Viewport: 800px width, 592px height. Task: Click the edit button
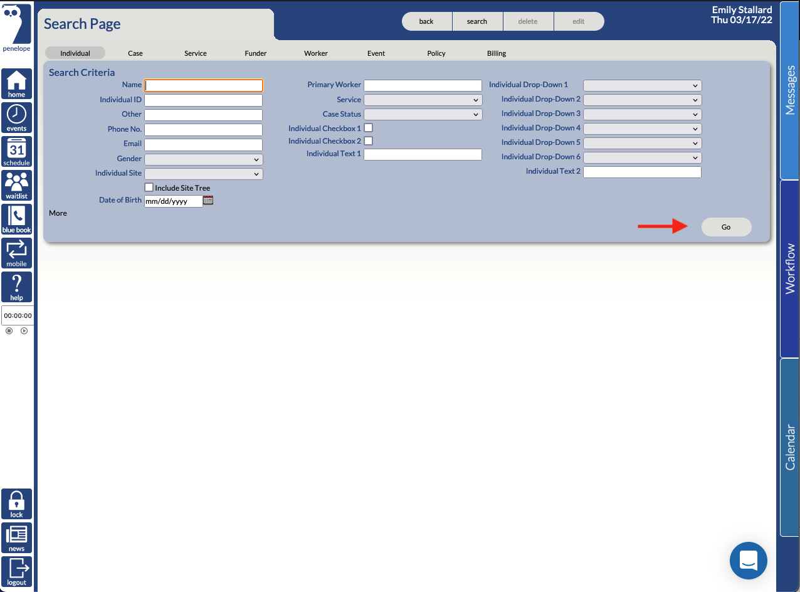click(x=579, y=21)
